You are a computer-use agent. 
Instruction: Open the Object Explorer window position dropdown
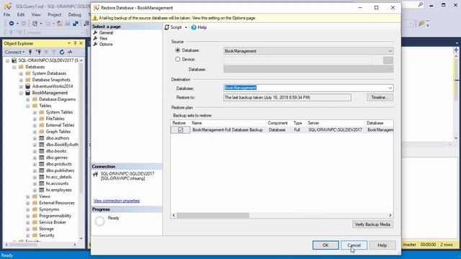click(69, 43)
